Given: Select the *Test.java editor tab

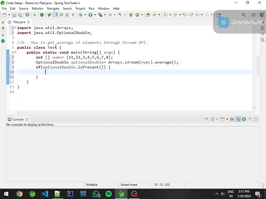Looking at the screenshot, I should tap(19, 22).
